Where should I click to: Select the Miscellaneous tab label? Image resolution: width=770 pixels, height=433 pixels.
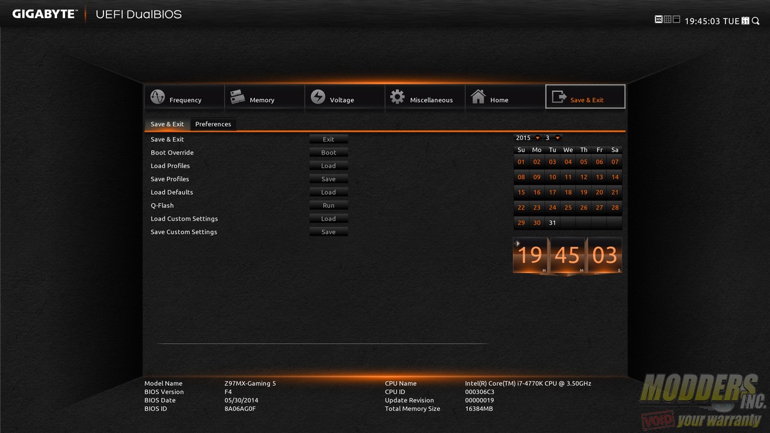click(x=431, y=100)
